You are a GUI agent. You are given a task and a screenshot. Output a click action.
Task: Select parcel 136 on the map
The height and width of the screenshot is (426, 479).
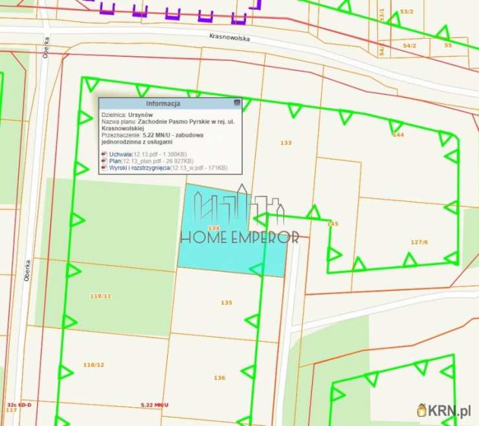219,378
